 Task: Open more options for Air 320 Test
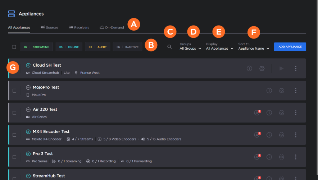coord(296,113)
